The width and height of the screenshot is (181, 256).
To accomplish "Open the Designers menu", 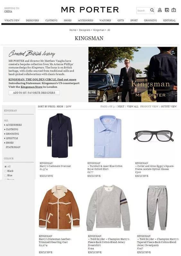I will click(x=32, y=20).
